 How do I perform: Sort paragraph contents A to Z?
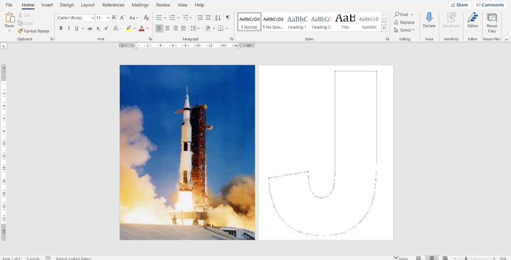coord(218,18)
